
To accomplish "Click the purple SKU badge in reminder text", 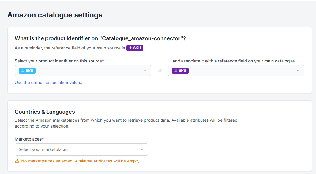I will (x=135, y=48).
